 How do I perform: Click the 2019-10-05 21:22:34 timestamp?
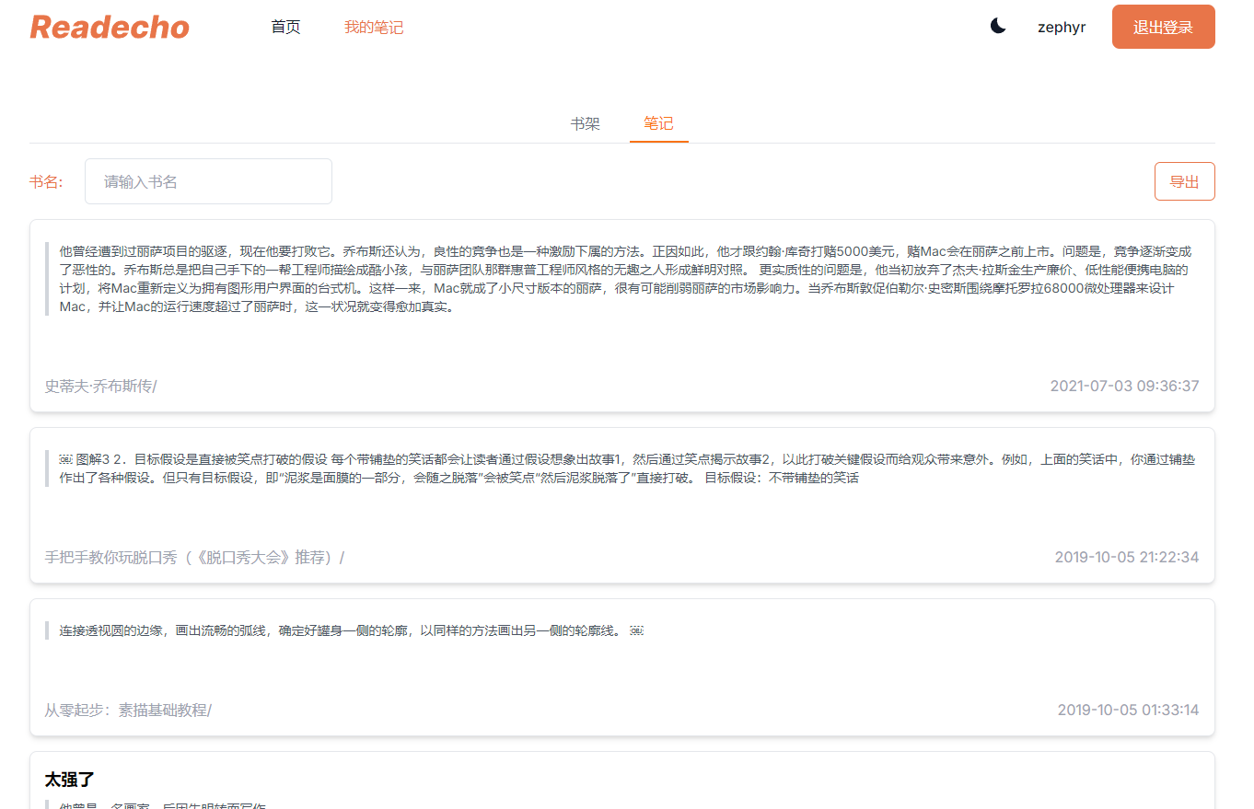point(1126,558)
